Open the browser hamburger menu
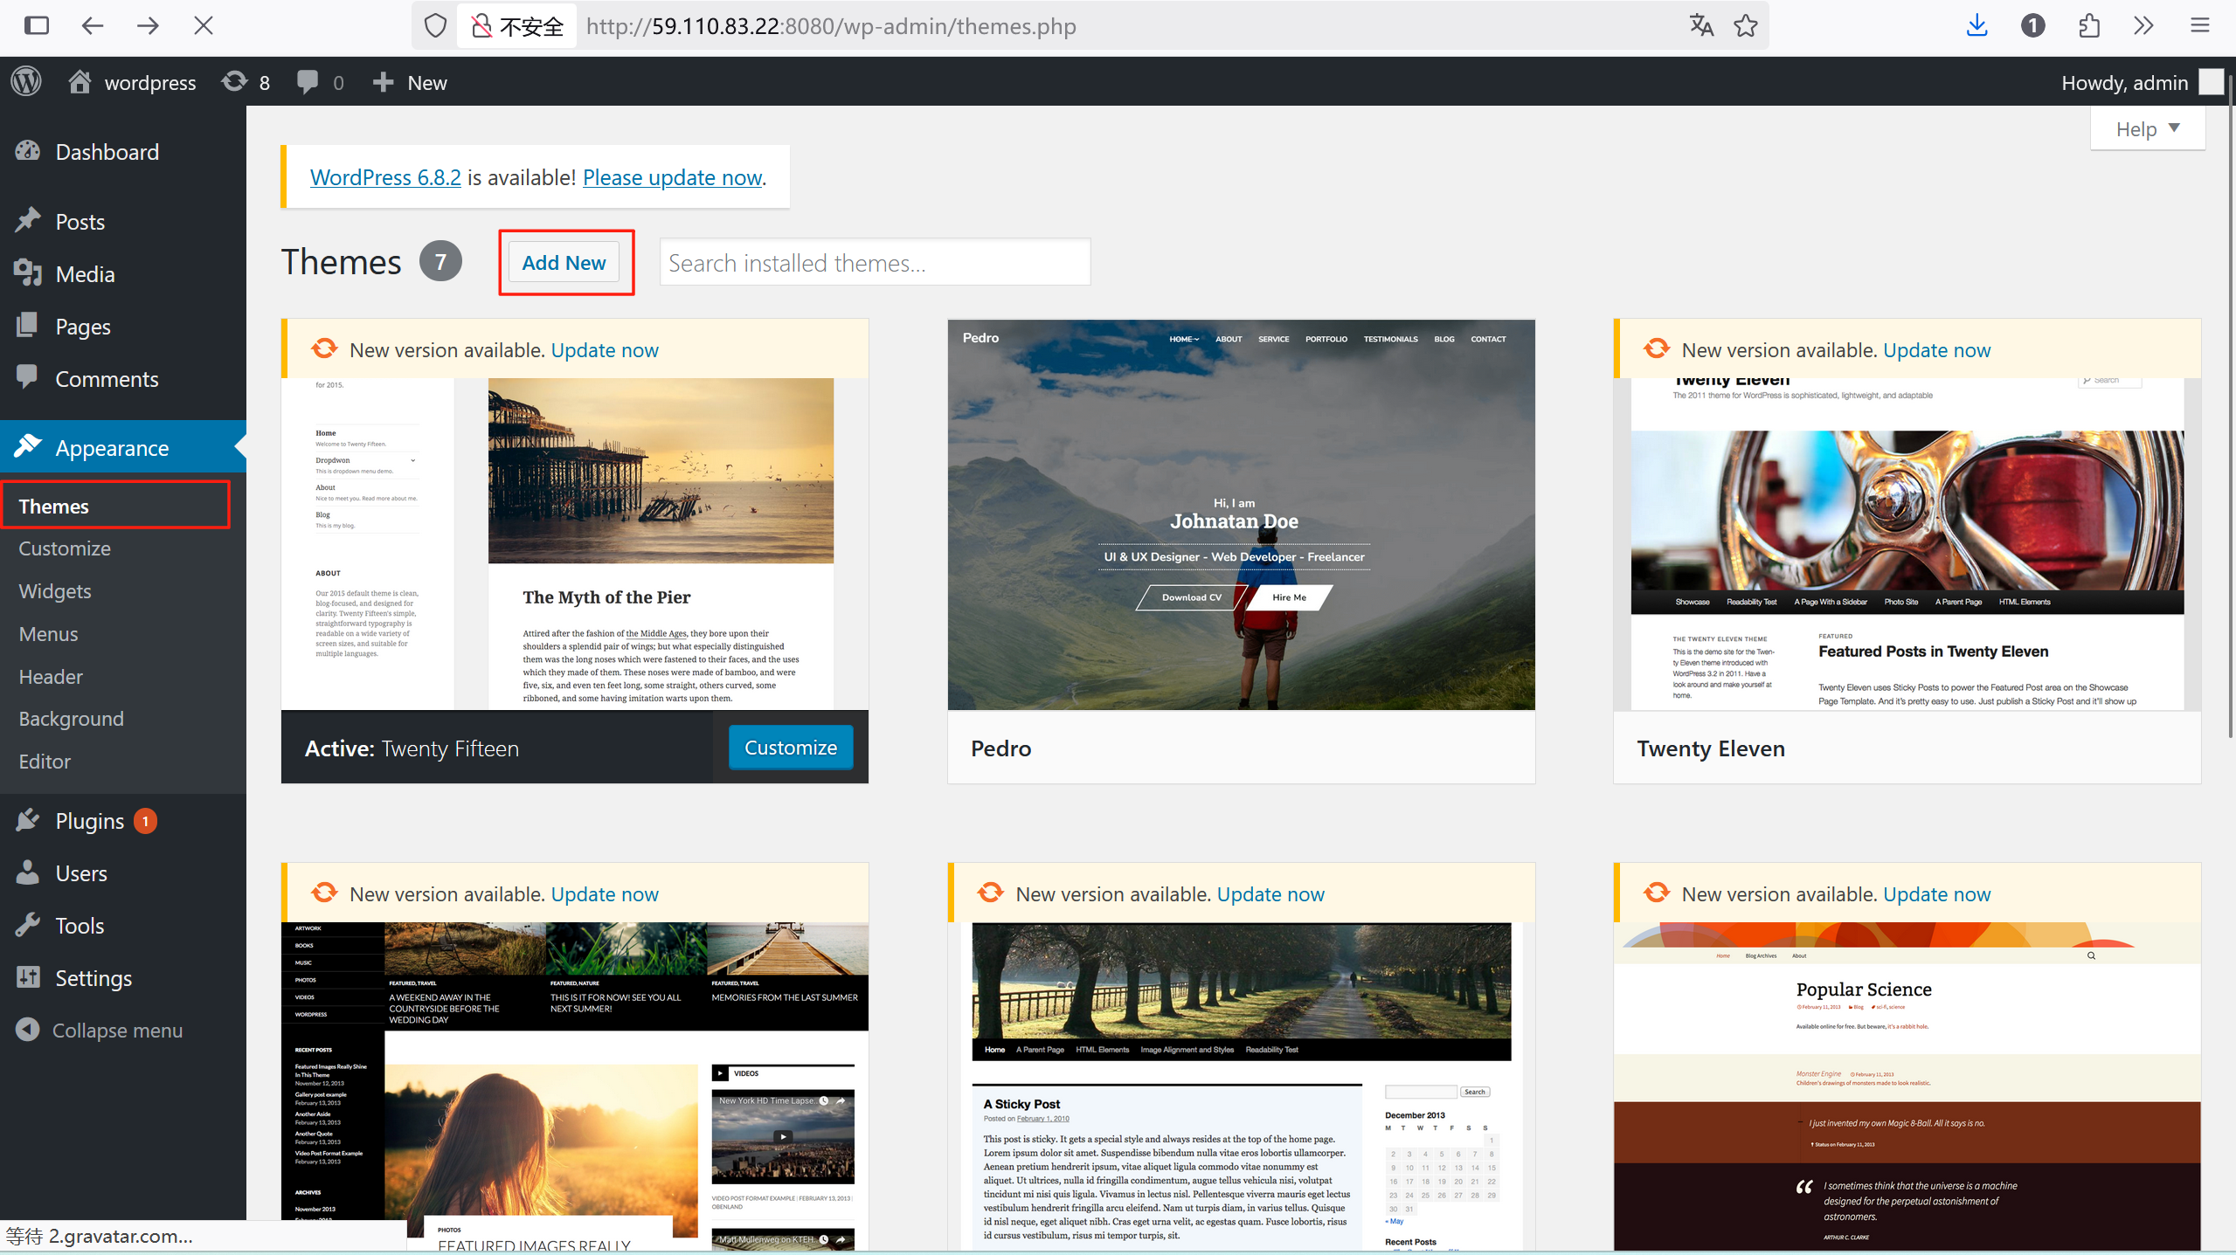The image size is (2236, 1255). click(x=2200, y=25)
